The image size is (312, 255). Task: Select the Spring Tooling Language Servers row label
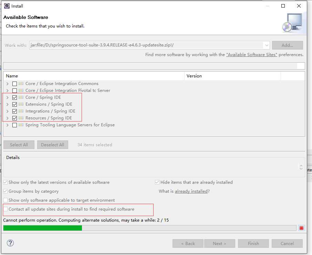70,125
